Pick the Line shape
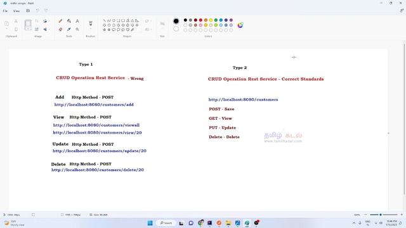406x228 pixels. coord(104,20)
